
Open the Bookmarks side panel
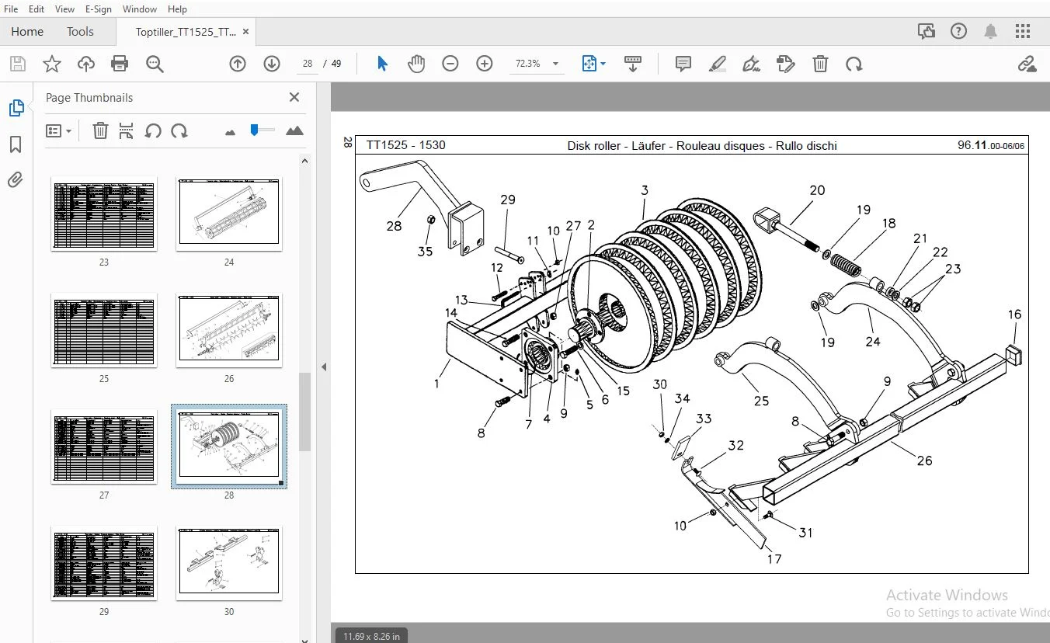point(16,144)
